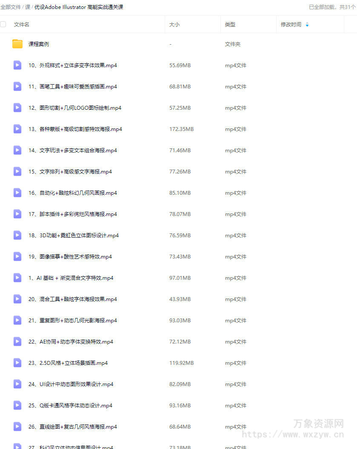Open the 课程案例 folder icon
357x449 pixels.
click(17, 44)
